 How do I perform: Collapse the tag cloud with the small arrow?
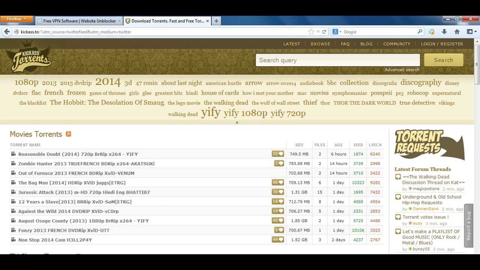pos(237,122)
